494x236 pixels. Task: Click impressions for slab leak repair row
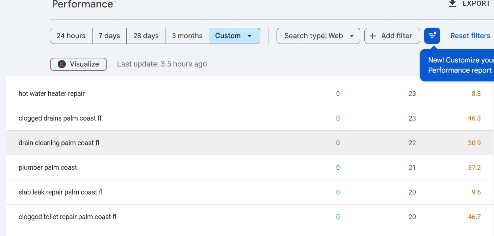tap(412, 192)
